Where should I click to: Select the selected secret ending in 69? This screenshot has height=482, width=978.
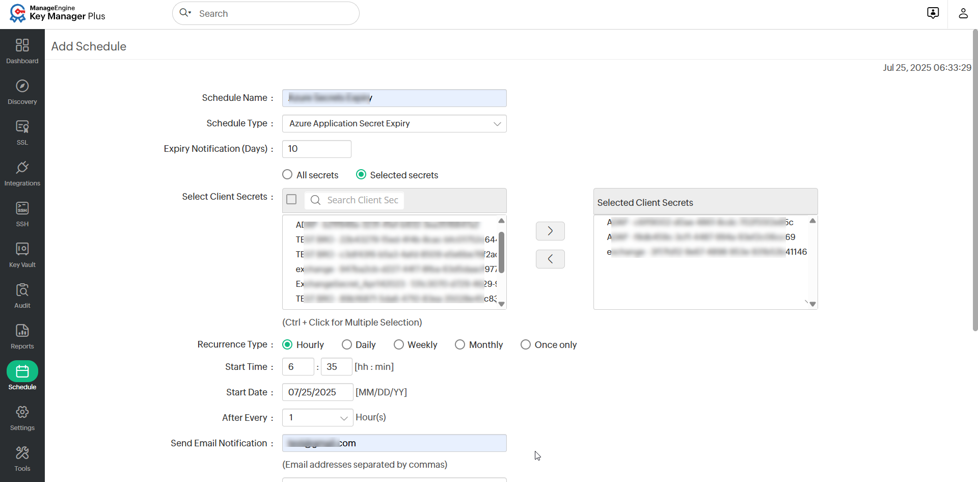[701, 237]
